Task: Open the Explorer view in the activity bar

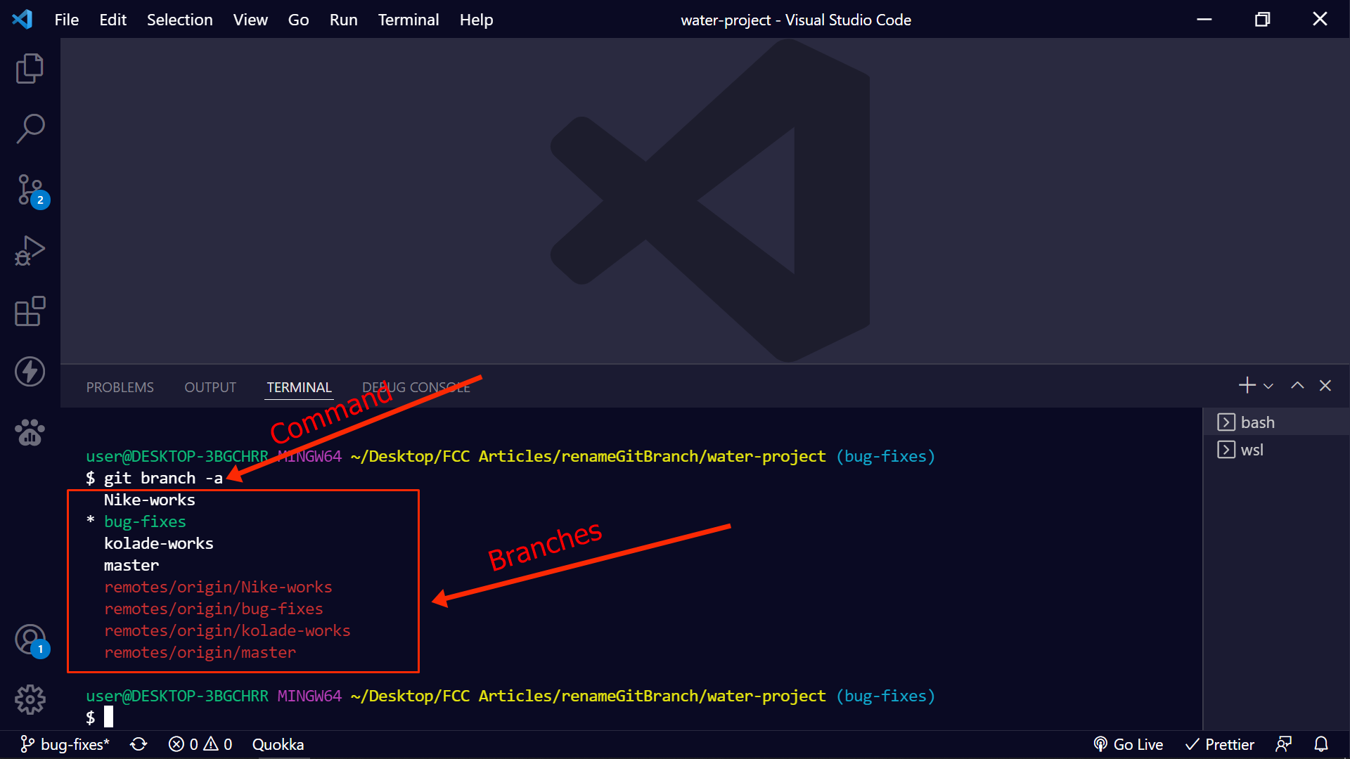Action: tap(30, 68)
